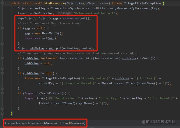Viewport: 180px width, 128px height.
Task: Click 'notNull' in the Assert line
Action: coord(36,13)
